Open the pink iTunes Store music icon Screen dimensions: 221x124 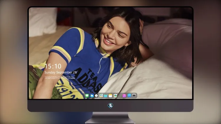[124, 95]
